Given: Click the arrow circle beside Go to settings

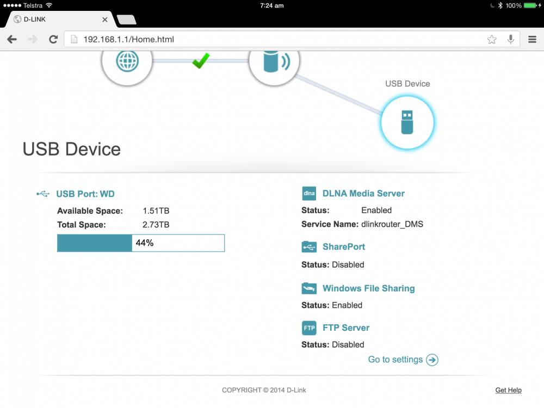Looking at the screenshot, I should coord(432,360).
